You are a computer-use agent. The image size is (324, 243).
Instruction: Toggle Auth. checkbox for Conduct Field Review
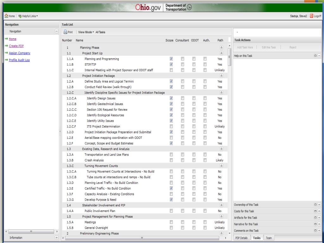click(x=205, y=87)
